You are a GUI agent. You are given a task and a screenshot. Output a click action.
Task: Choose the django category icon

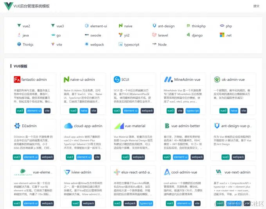[x=188, y=35]
